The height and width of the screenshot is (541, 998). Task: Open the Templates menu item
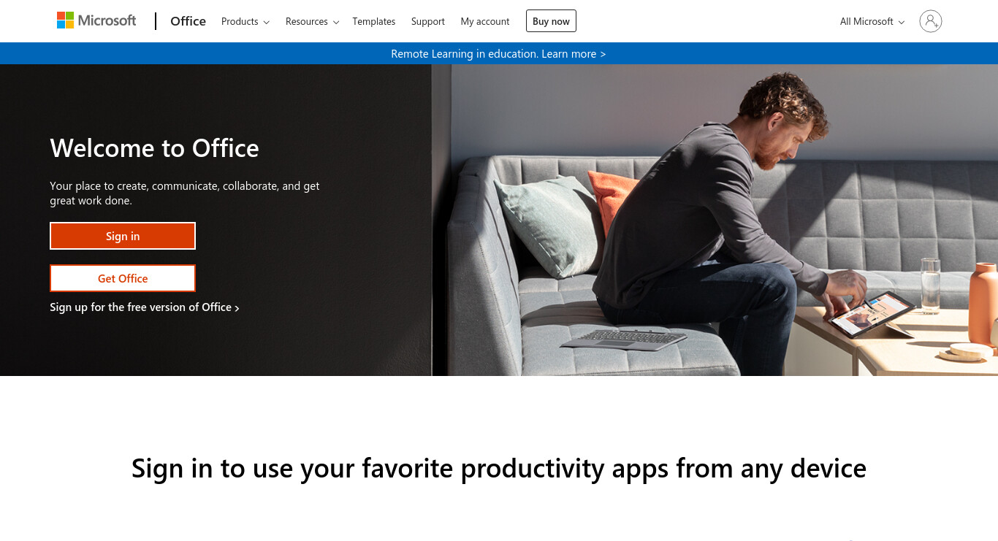373,21
